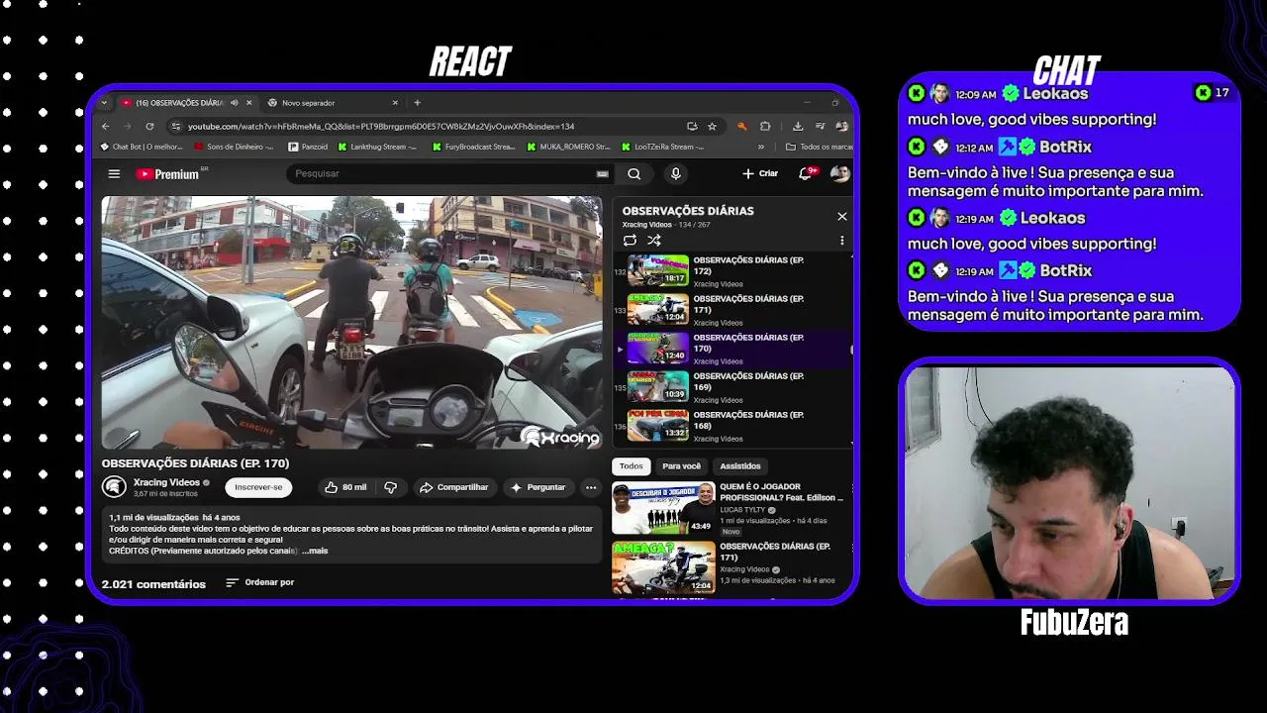Screen dimensions: 1267x713
Task: Open the media control icon in browser toolbar
Action: pos(821,126)
